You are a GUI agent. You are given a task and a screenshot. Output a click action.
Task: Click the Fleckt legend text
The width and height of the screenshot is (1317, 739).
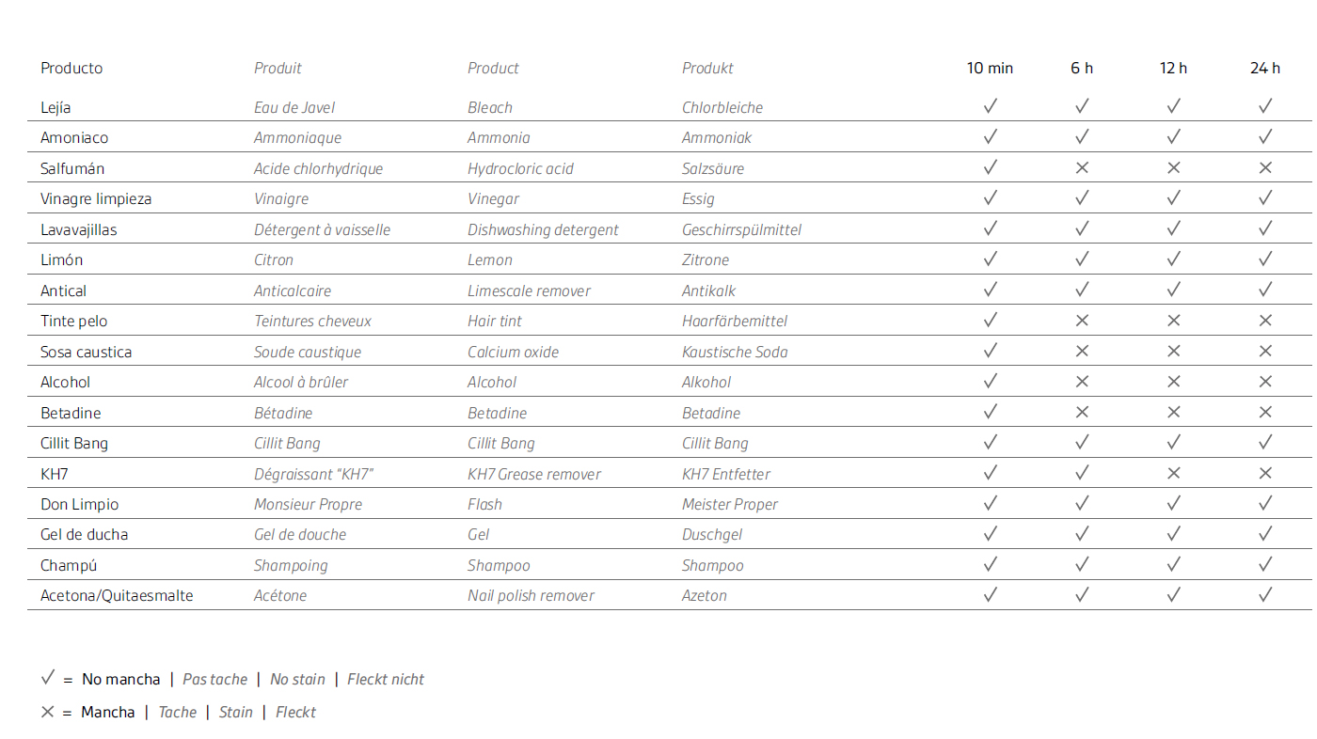click(295, 712)
